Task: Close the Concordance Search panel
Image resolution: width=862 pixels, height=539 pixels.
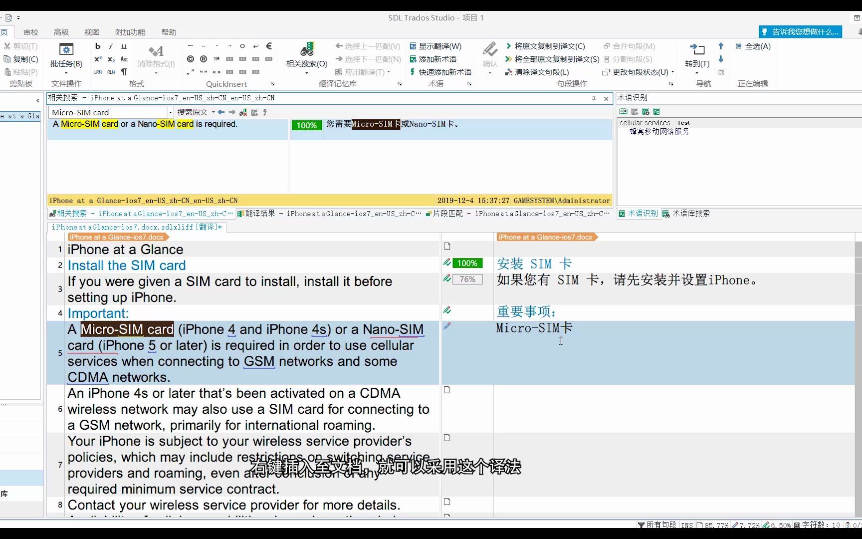Action: pyautogui.click(x=606, y=98)
